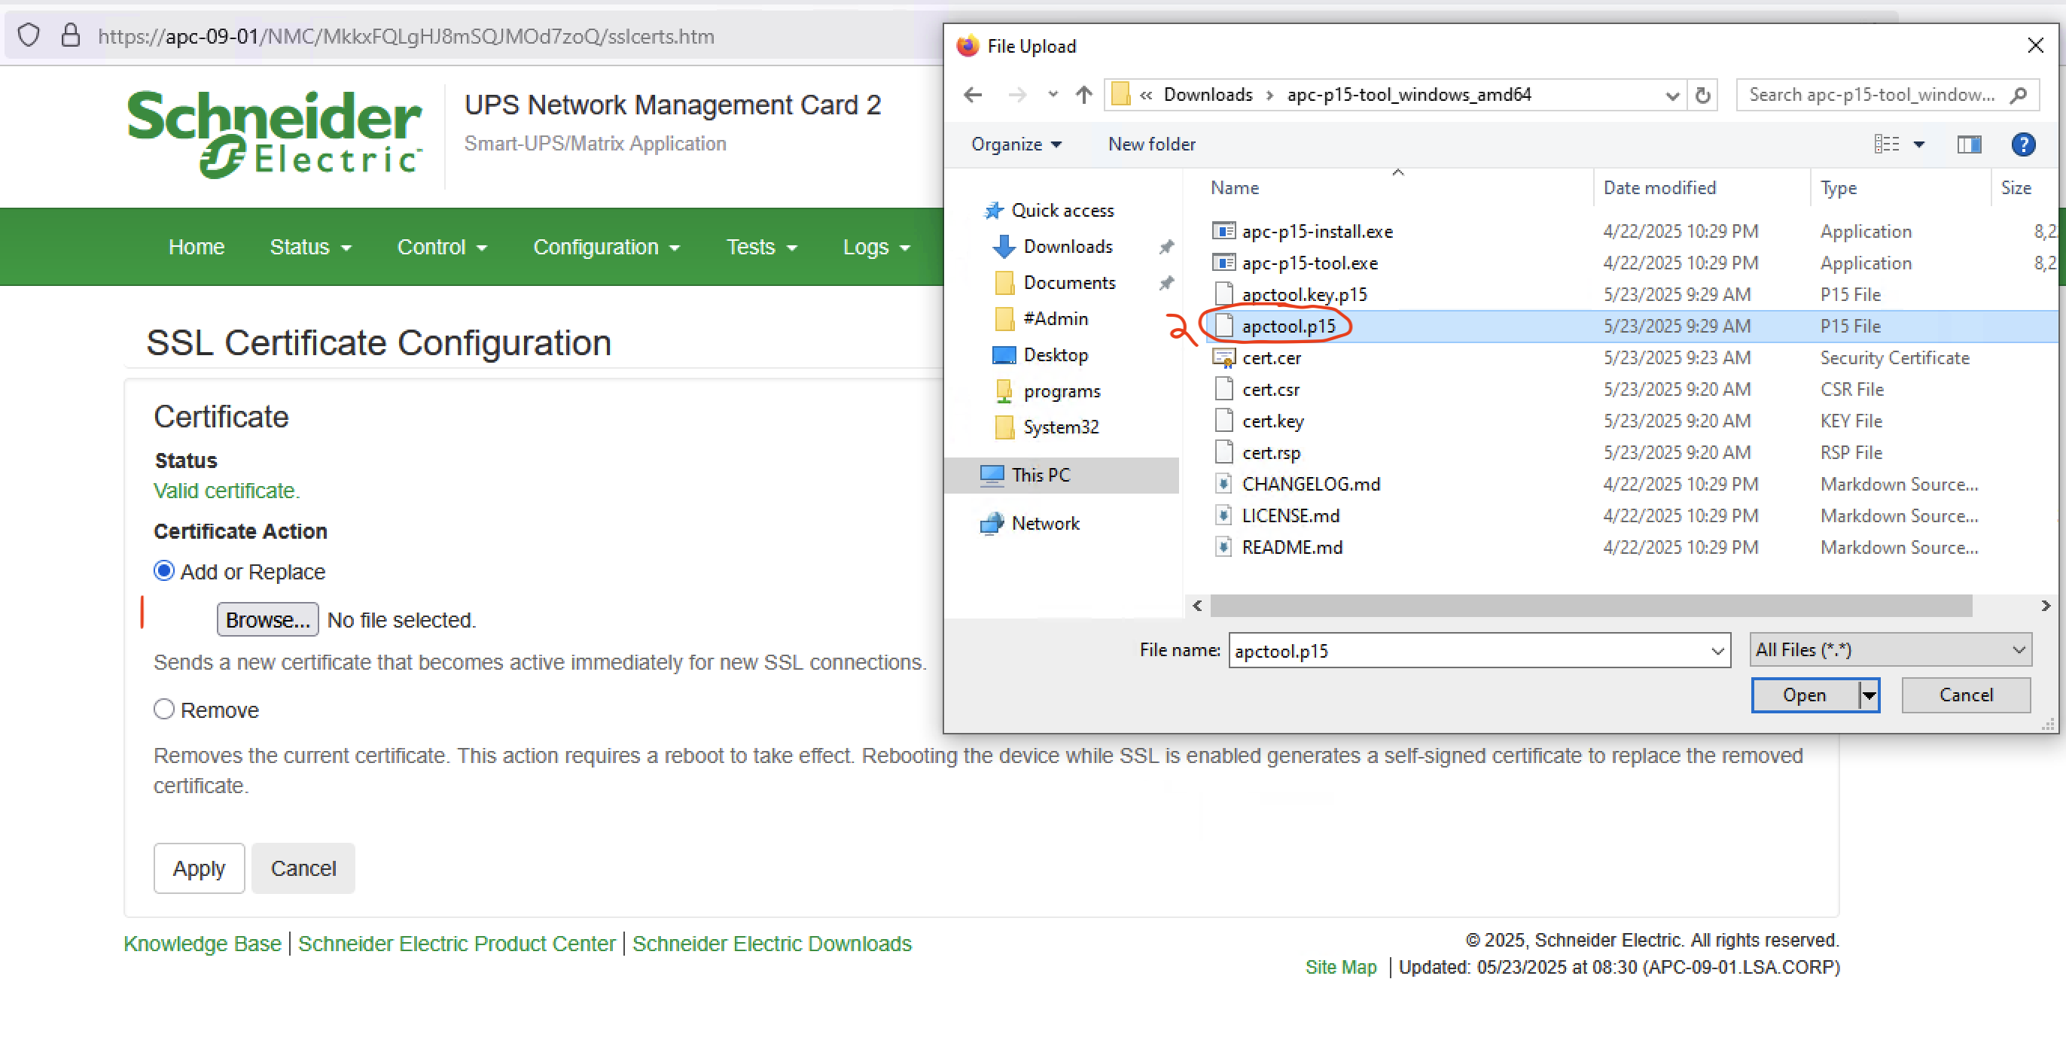Open the Status menu
This screenshot has width=2066, height=1061.
coord(310,247)
